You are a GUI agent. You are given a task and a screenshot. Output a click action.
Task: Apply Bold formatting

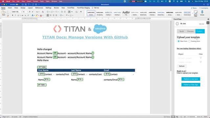pos(12,15)
